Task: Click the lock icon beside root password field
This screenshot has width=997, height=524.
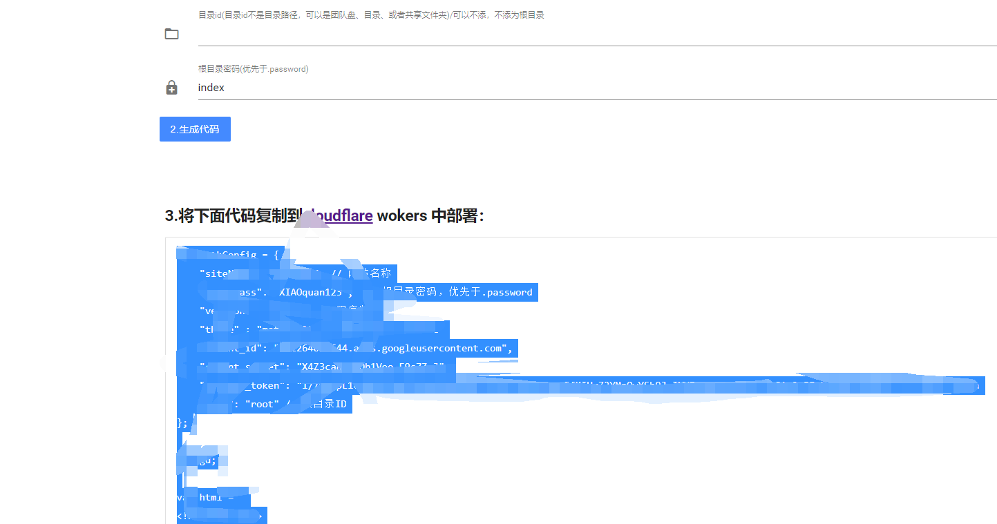Action: (x=171, y=88)
